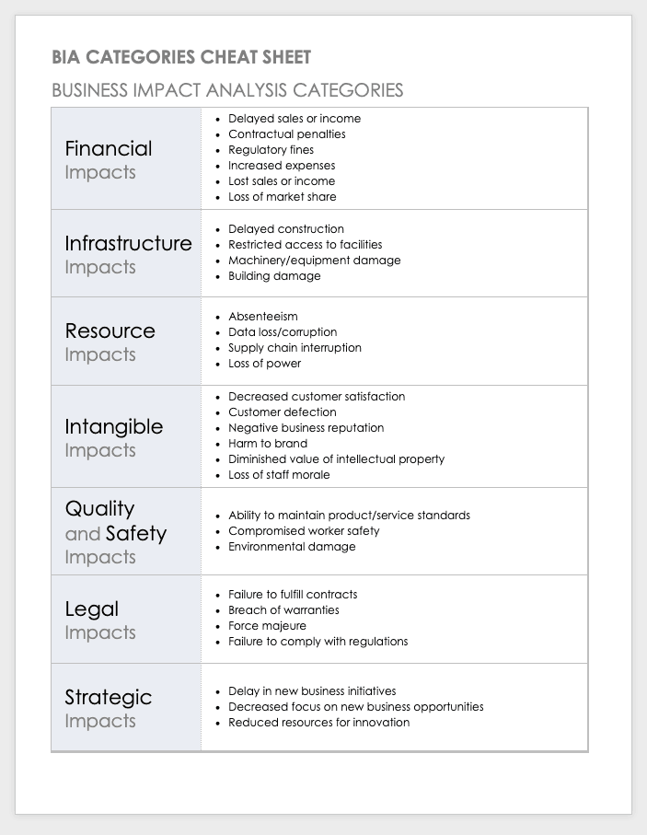Click the Business Impact Analysis Categories subtitle
Viewport: 647px width, 835px height.
pos(227,90)
